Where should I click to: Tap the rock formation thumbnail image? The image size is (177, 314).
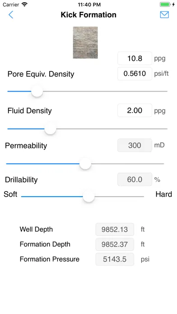pos(85,42)
